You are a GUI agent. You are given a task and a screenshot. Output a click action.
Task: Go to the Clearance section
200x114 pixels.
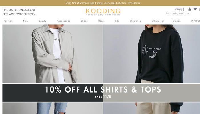click(x=135, y=21)
